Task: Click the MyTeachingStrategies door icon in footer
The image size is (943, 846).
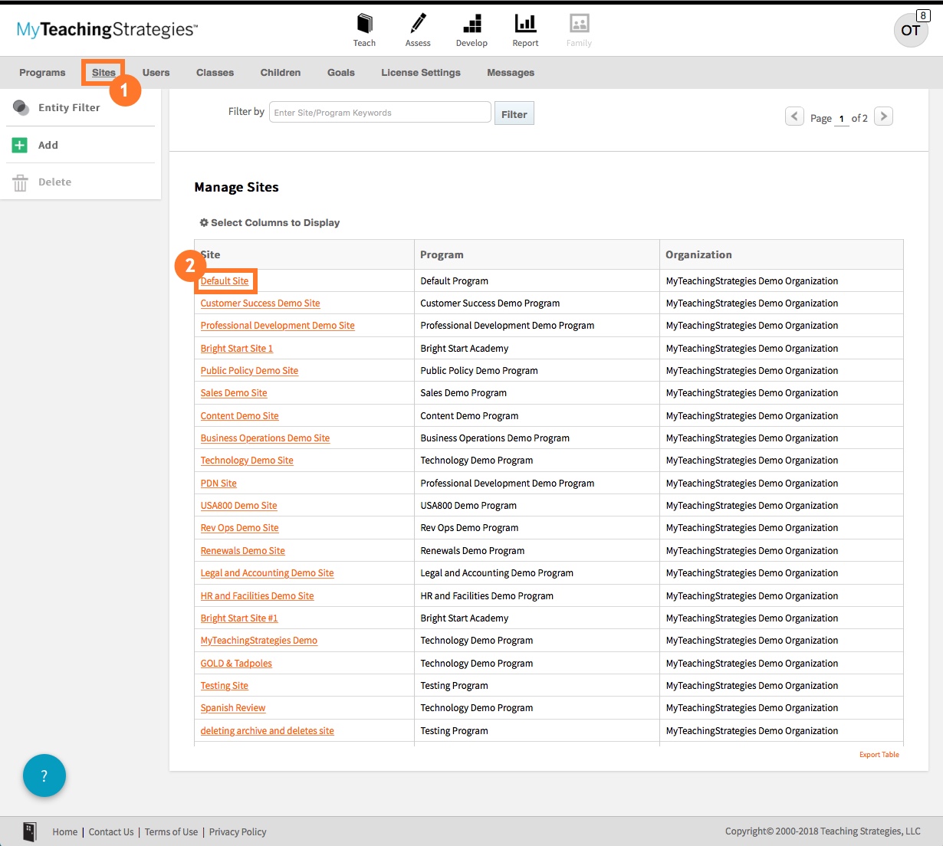Action: click(29, 831)
